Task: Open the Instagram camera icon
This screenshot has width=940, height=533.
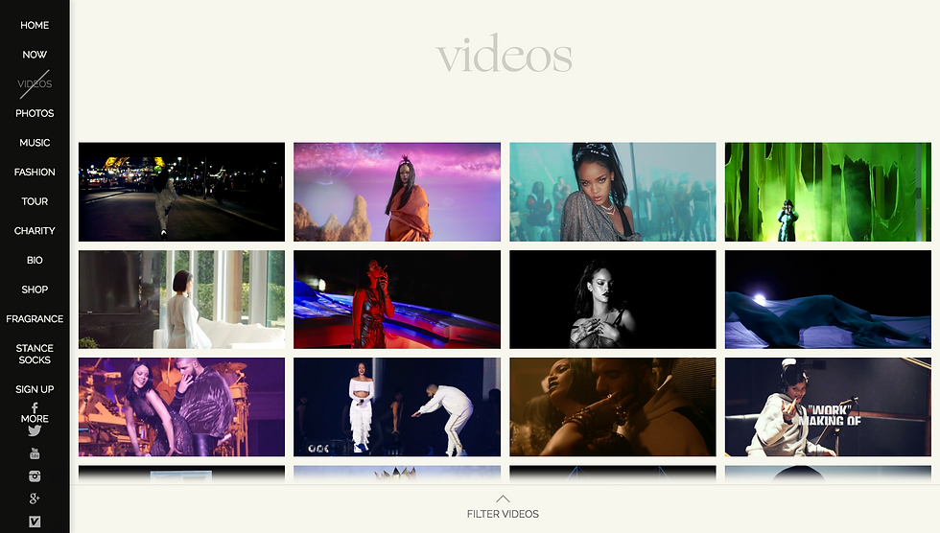Action: tap(35, 476)
